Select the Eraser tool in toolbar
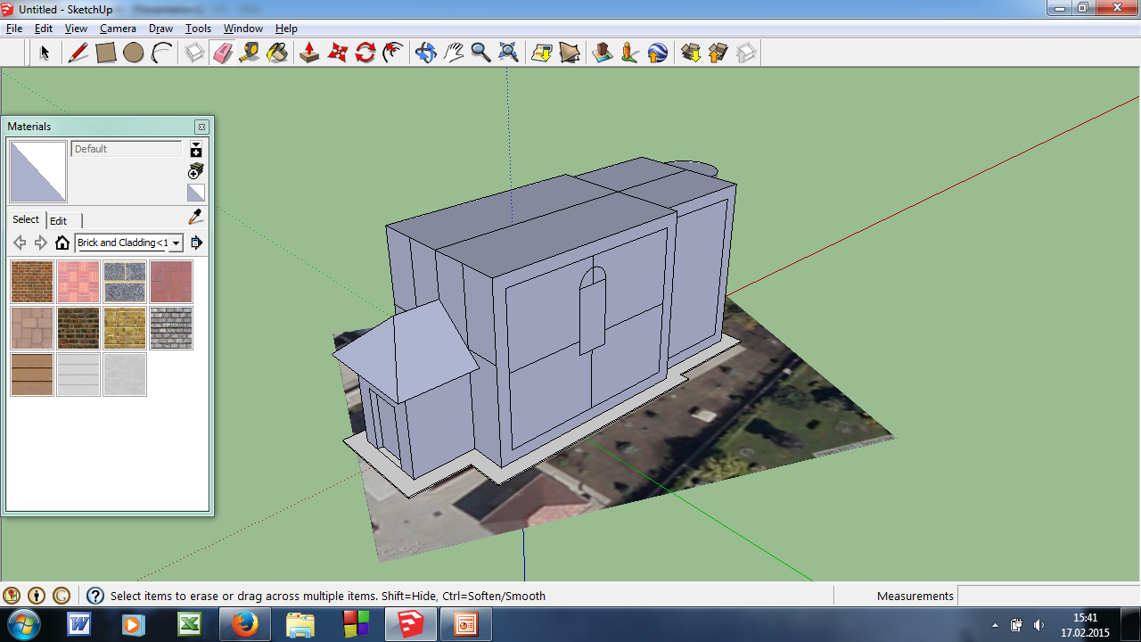This screenshot has width=1141, height=642. (x=222, y=53)
